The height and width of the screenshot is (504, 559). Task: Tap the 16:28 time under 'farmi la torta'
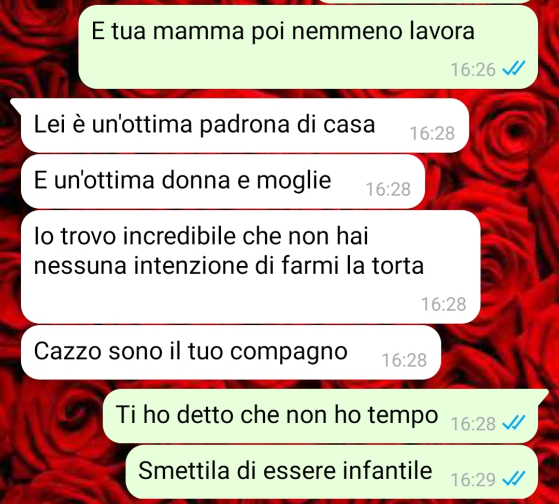click(x=443, y=305)
